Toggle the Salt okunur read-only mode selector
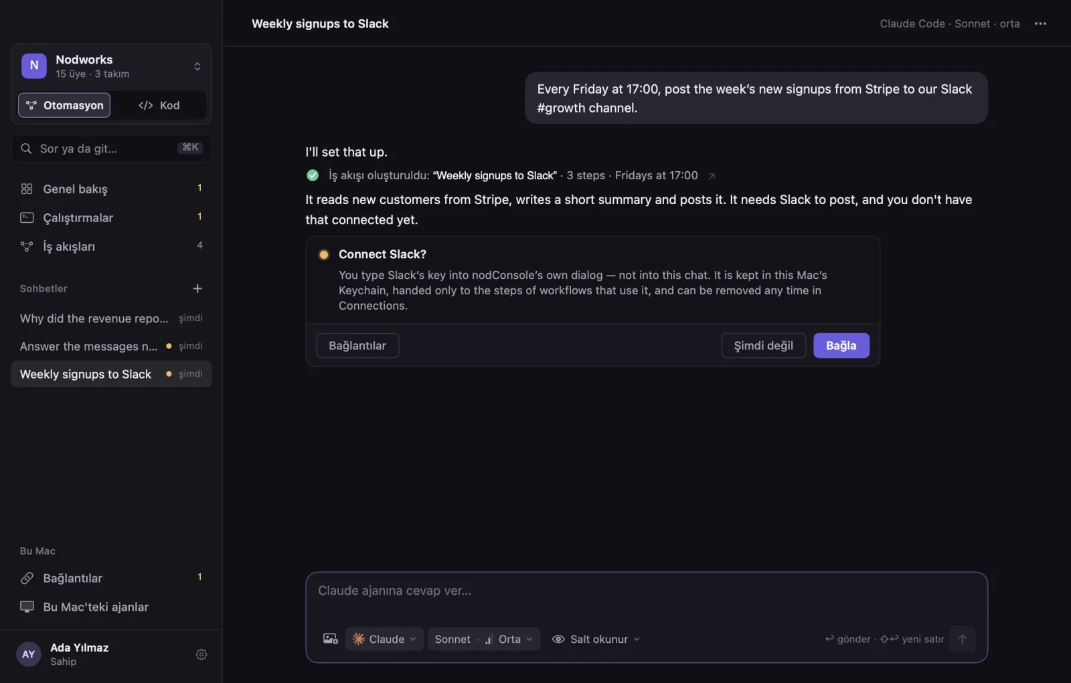 [x=596, y=639]
